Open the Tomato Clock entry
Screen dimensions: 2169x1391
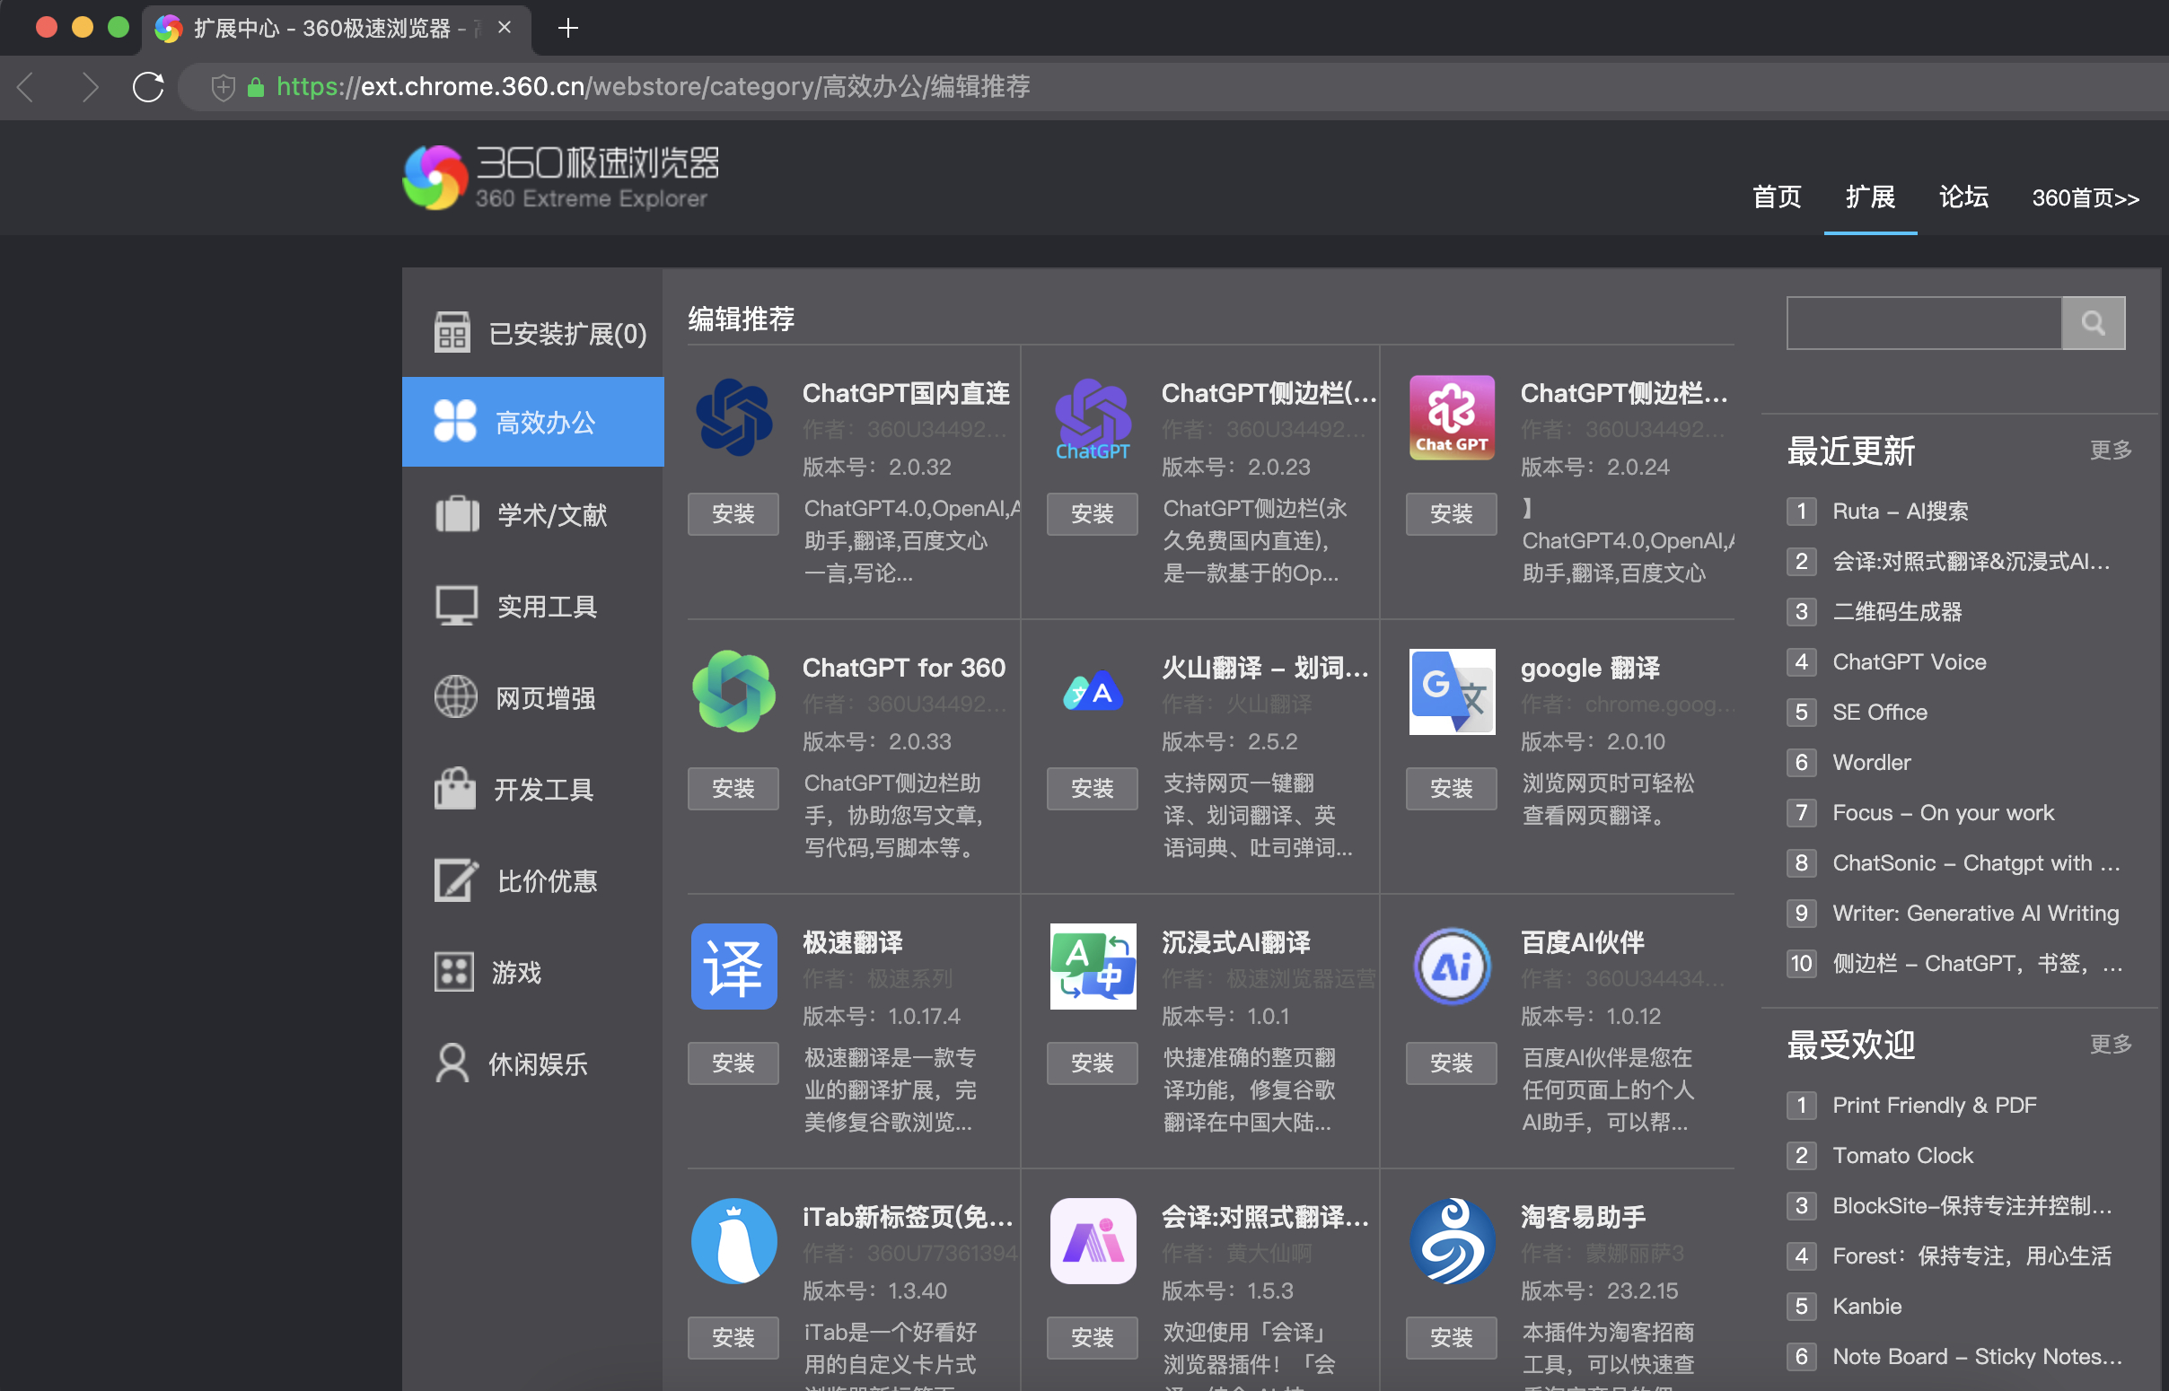coord(1902,1155)
